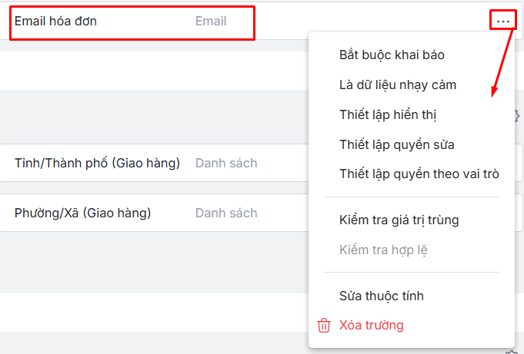Click the red trash icon in the menu
This screenshot has height=354, width=524.
pyautogui.click(x=324, y=326)
